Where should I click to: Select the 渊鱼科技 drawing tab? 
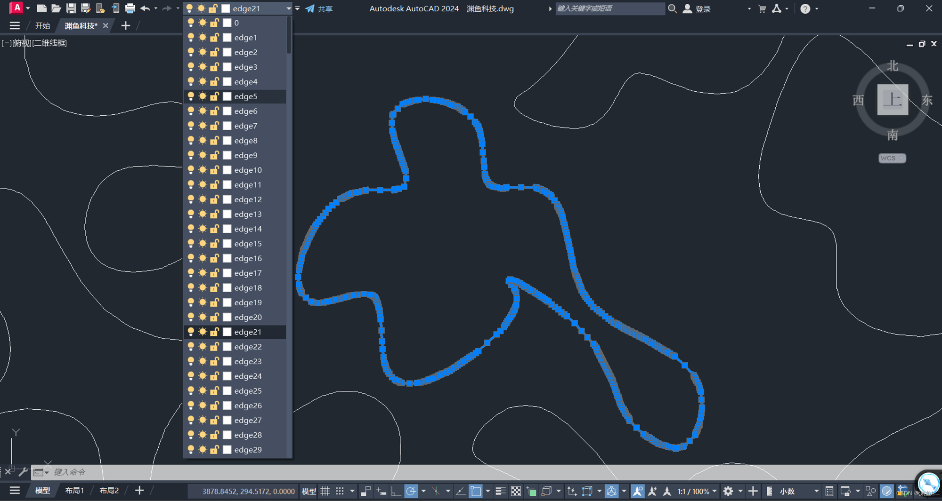81,25
